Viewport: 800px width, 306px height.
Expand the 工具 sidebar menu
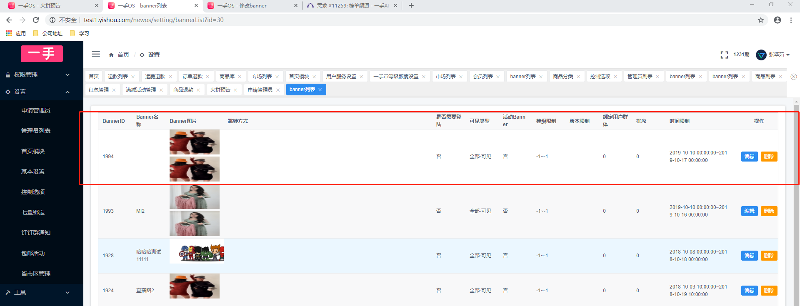click(x=42, y=292)
